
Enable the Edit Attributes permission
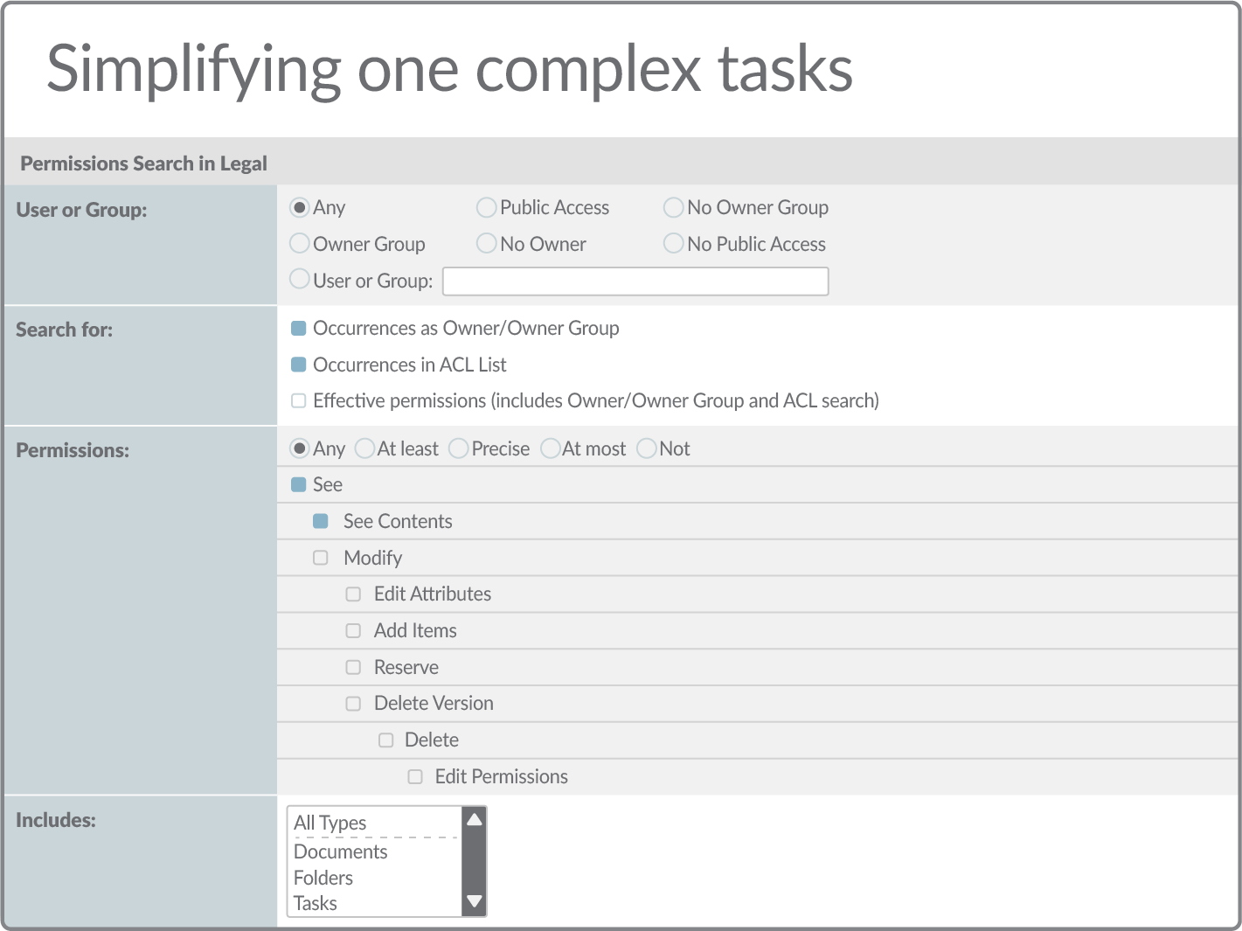[353, 594]
